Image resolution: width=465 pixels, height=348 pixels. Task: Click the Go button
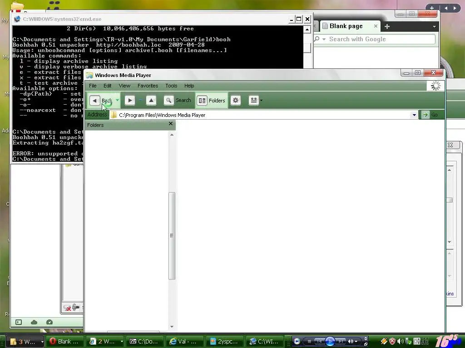tap(430, 115)
